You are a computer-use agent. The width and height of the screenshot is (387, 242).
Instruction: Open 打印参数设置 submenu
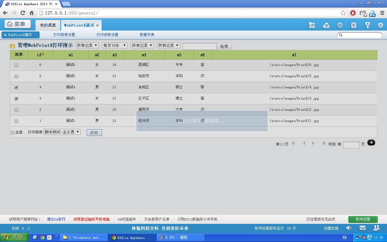coord(107,35)
